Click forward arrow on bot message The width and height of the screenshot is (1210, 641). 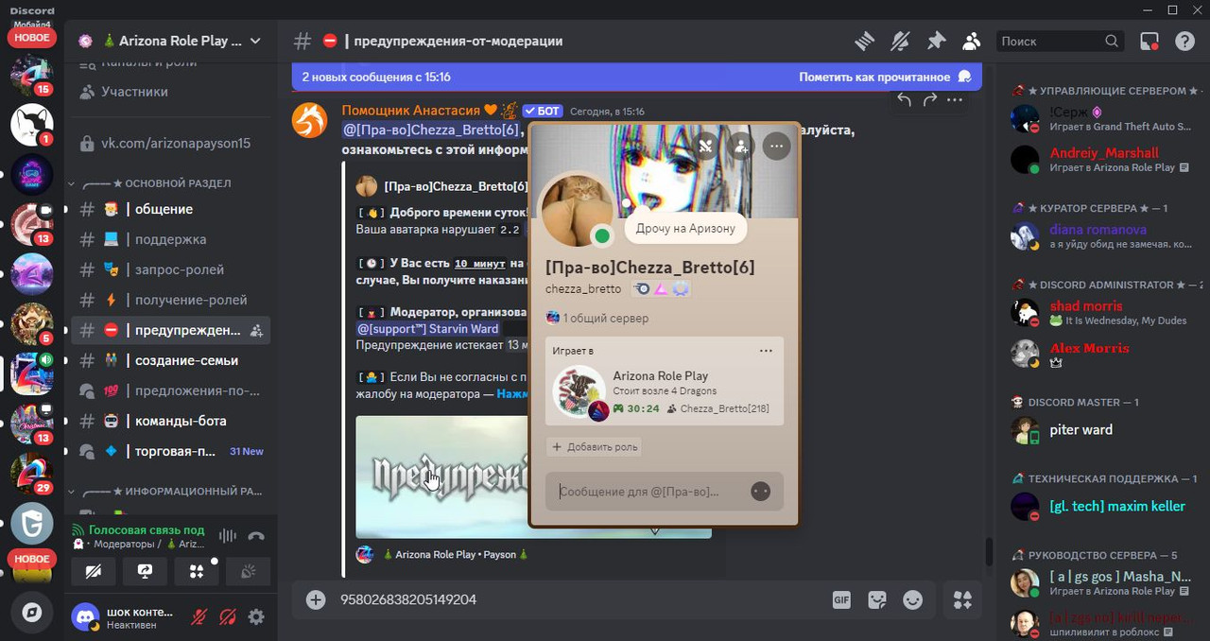(x=930, y=99)
